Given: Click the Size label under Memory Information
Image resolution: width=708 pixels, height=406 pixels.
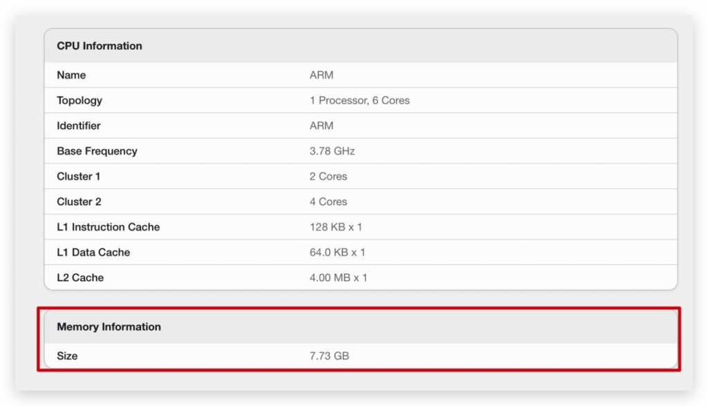Looking at the screenshot, I should [x=67, y=356].
